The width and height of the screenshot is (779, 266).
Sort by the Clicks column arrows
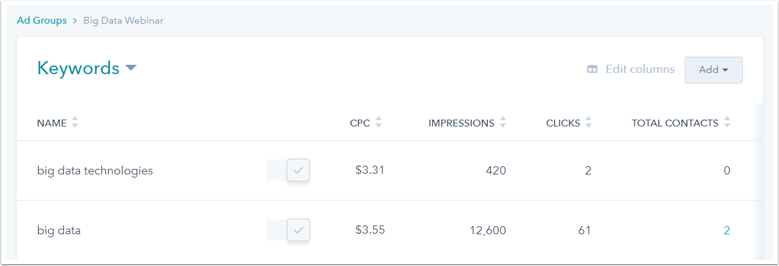[588, 123]
